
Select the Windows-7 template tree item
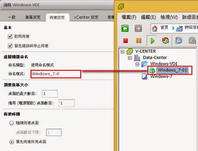(x=161, y=76)
